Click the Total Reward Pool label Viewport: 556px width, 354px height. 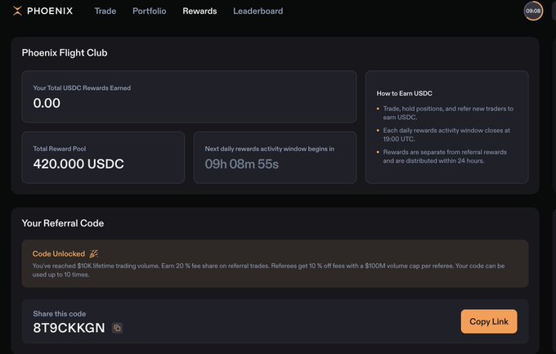[x=59, y=149]
